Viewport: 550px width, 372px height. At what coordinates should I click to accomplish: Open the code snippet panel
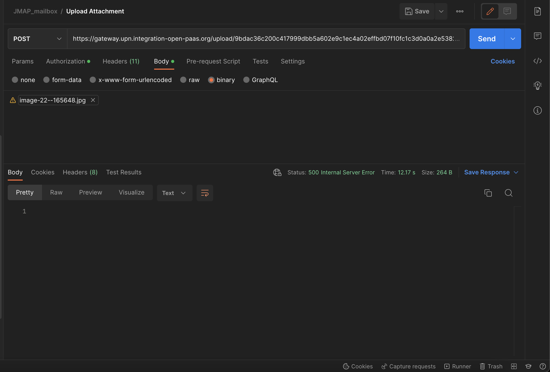(x=538, y=61)
